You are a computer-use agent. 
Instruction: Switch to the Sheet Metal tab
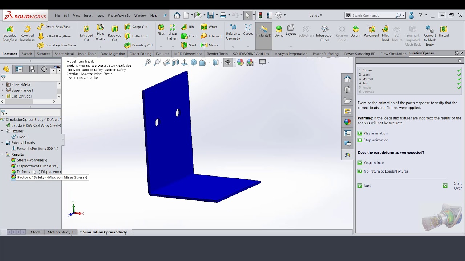pyautogui.click(x=64, y=54)
